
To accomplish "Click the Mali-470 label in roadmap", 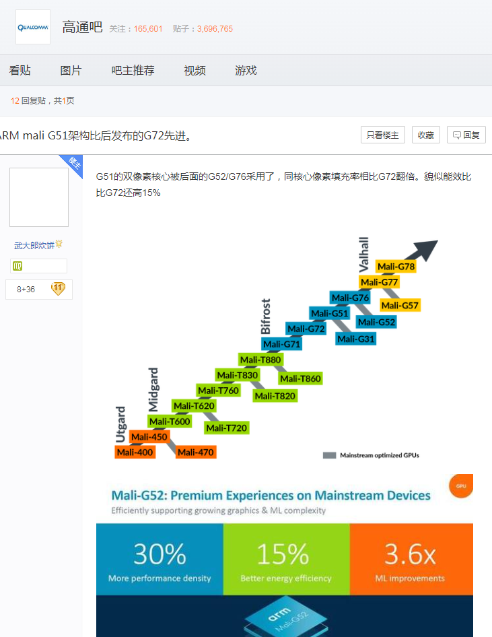I will pos(196,452).
